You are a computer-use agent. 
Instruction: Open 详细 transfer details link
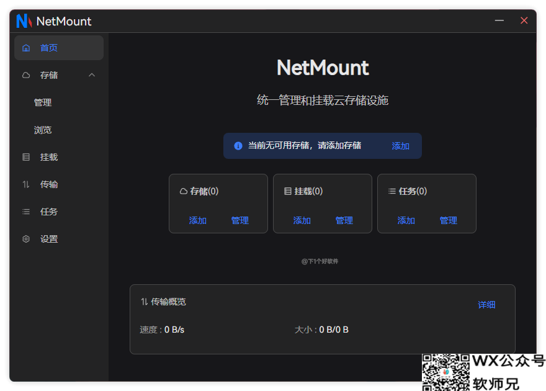tap(486, 305)
